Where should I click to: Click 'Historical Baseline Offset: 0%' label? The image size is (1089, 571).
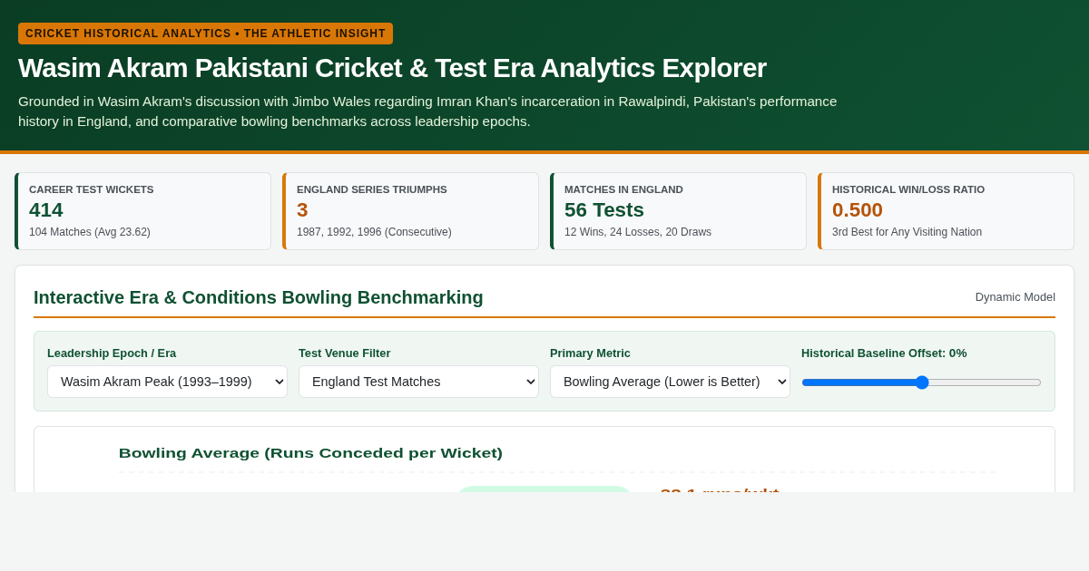[x=884, y=353]
